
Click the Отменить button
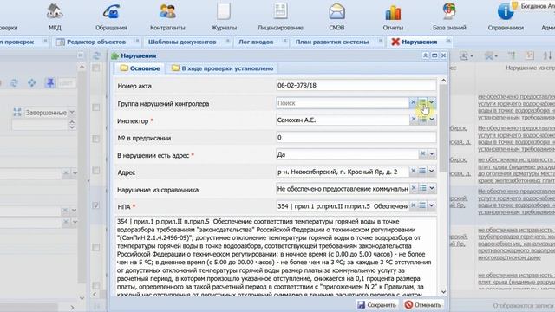tap(423, 304)
